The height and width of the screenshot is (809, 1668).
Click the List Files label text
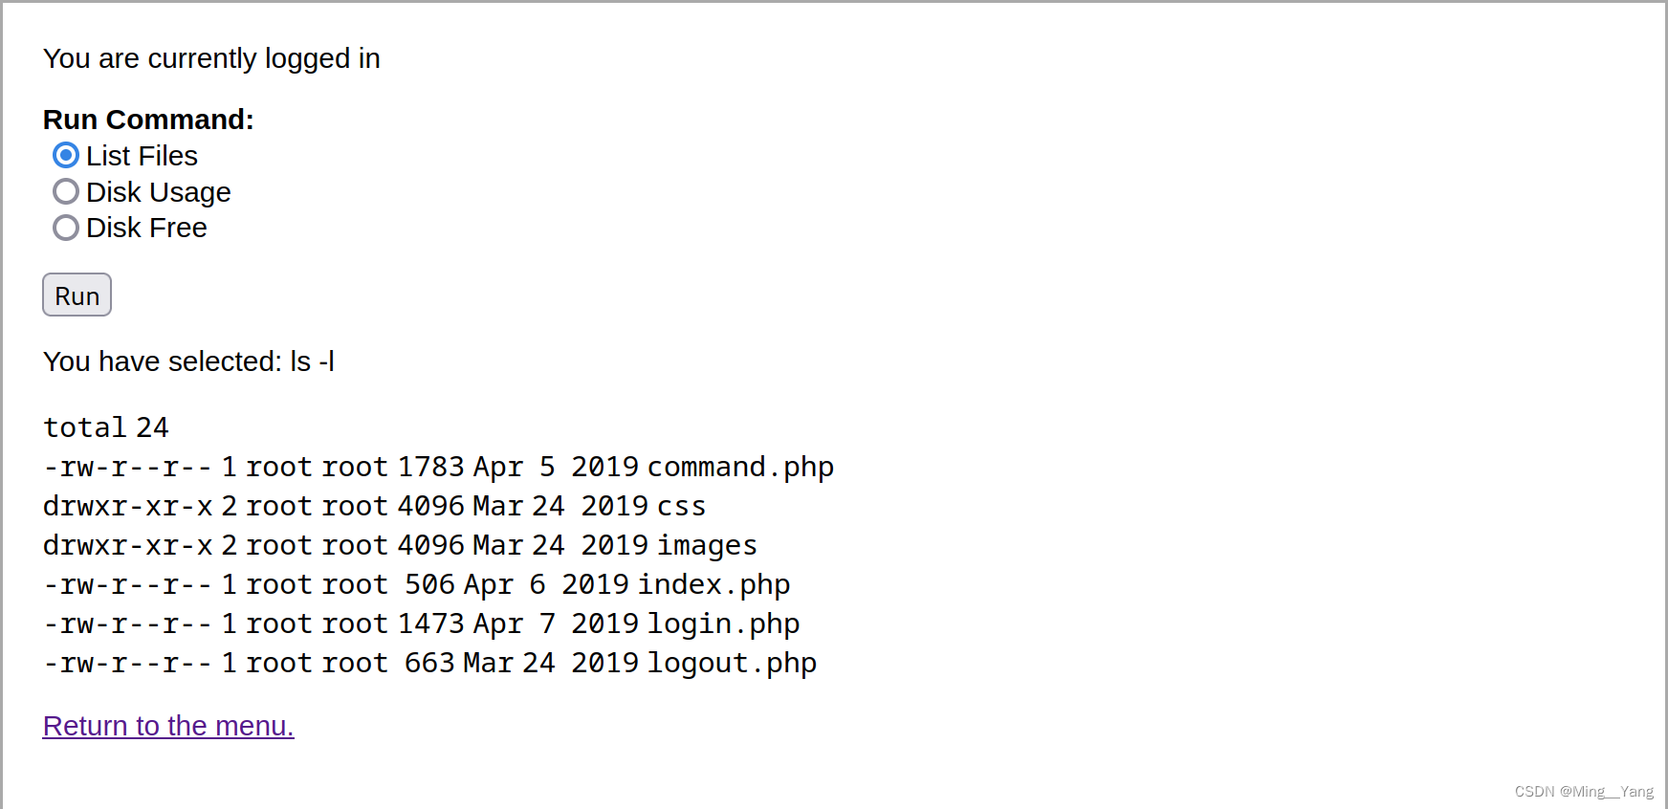142,155
